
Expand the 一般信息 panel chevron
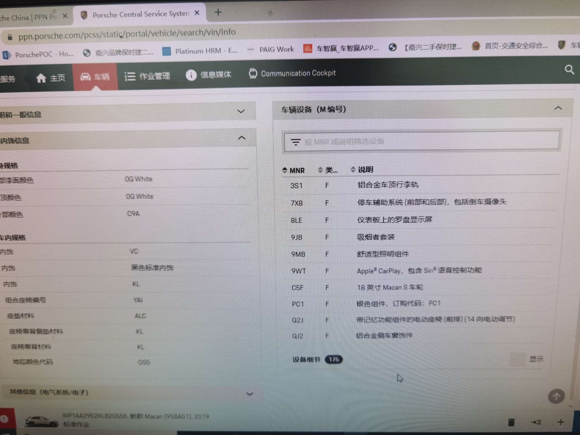pos(241,111)
